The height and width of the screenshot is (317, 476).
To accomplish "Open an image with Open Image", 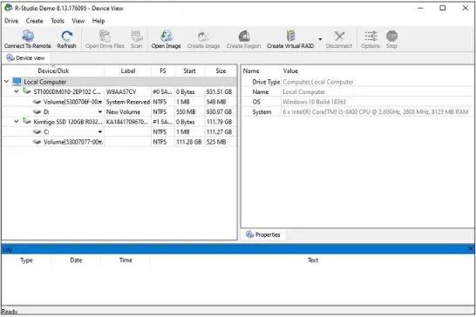I will (166, 36).
